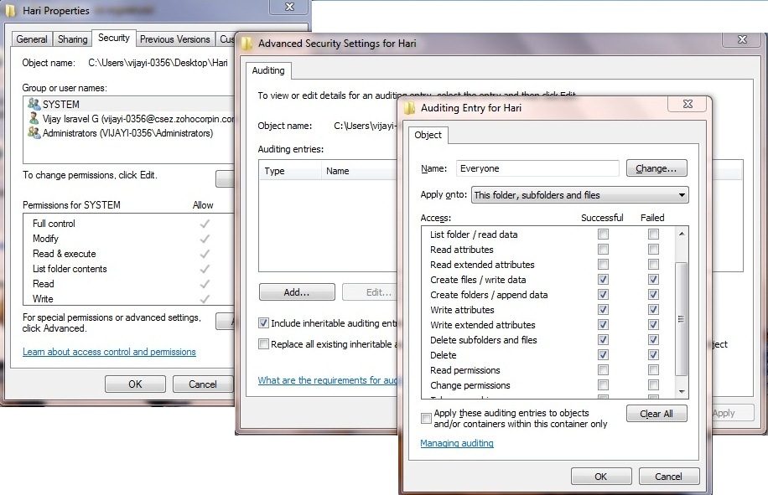Screen dimensions: 768x495
Task: Select Full control permission row
Action: (x=127, y=224)
